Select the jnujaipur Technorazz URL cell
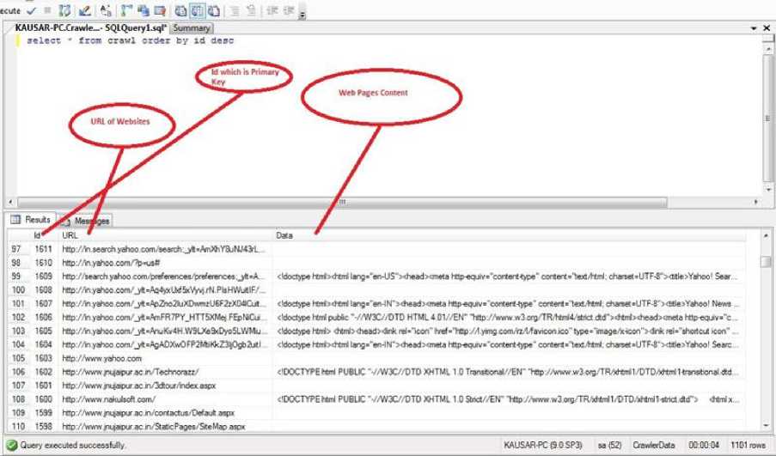Image resolution: width=776 pixels, height=456 pixels. point(165,372)
